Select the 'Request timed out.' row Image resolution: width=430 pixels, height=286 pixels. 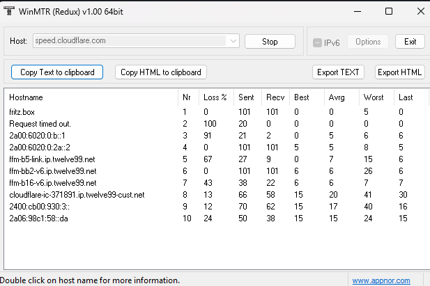point(217,124)
